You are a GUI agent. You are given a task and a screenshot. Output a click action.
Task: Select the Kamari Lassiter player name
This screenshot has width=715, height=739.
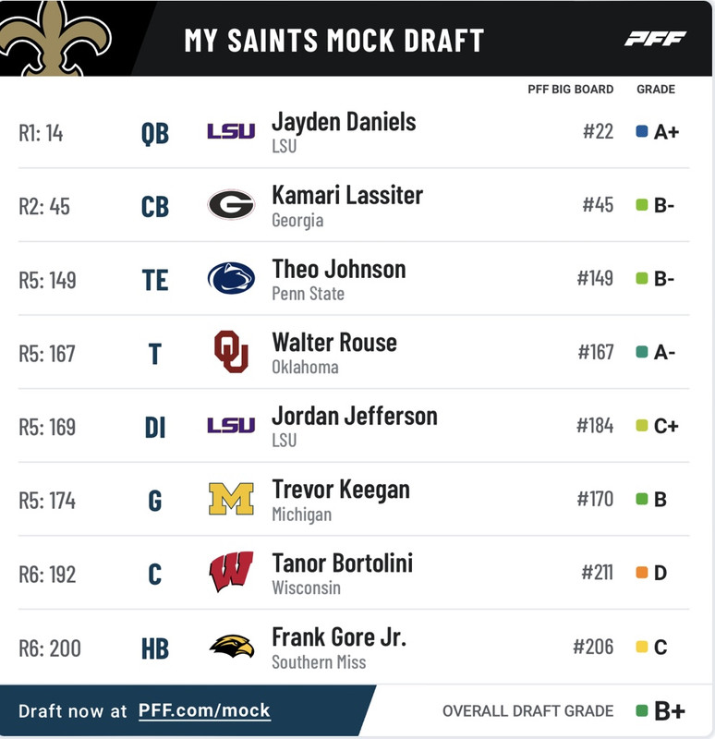(x=347, y=195)
